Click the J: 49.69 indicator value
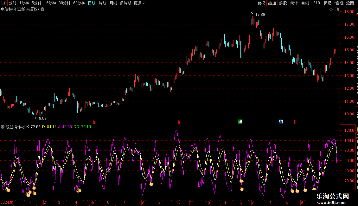This screenshot has width=358, height=206. (65, 127)
